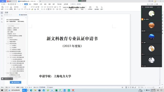The image size is (164, 92).
Task: Launch Excel from the Windows taskbar
Action: [x=56, y=90]
